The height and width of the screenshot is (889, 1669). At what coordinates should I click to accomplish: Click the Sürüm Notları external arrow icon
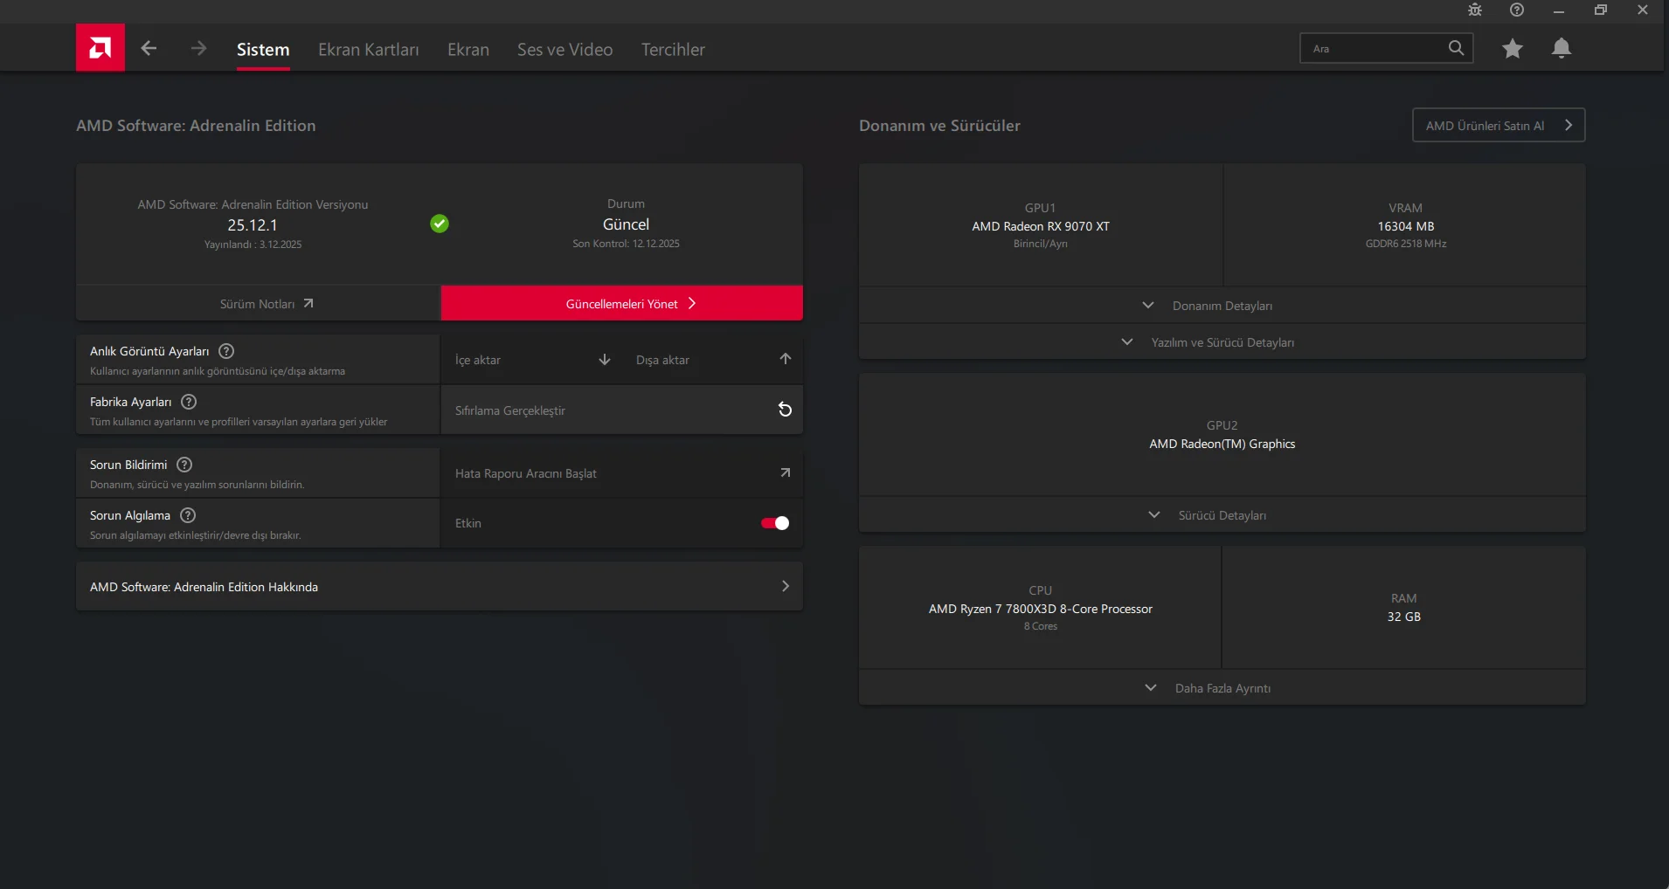click(x=308, y=304)
